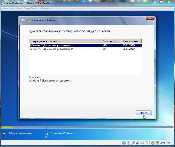Click the green installation progress bar
This screenshot has height=147, width=175.
point(7,127)
